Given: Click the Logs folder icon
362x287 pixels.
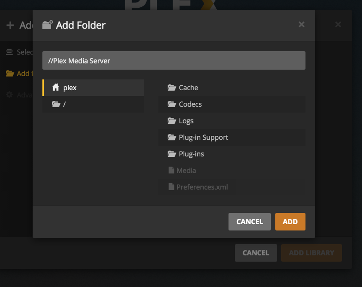Looking at the screenshot, I should [x=172, y=121].
